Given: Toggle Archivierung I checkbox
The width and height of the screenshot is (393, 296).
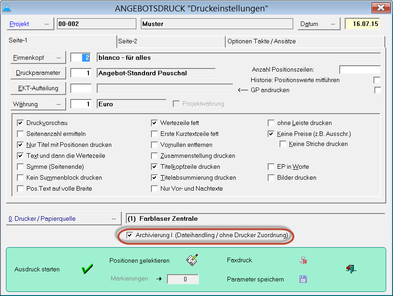Looking at the screenshot, I should click(129, 235).
